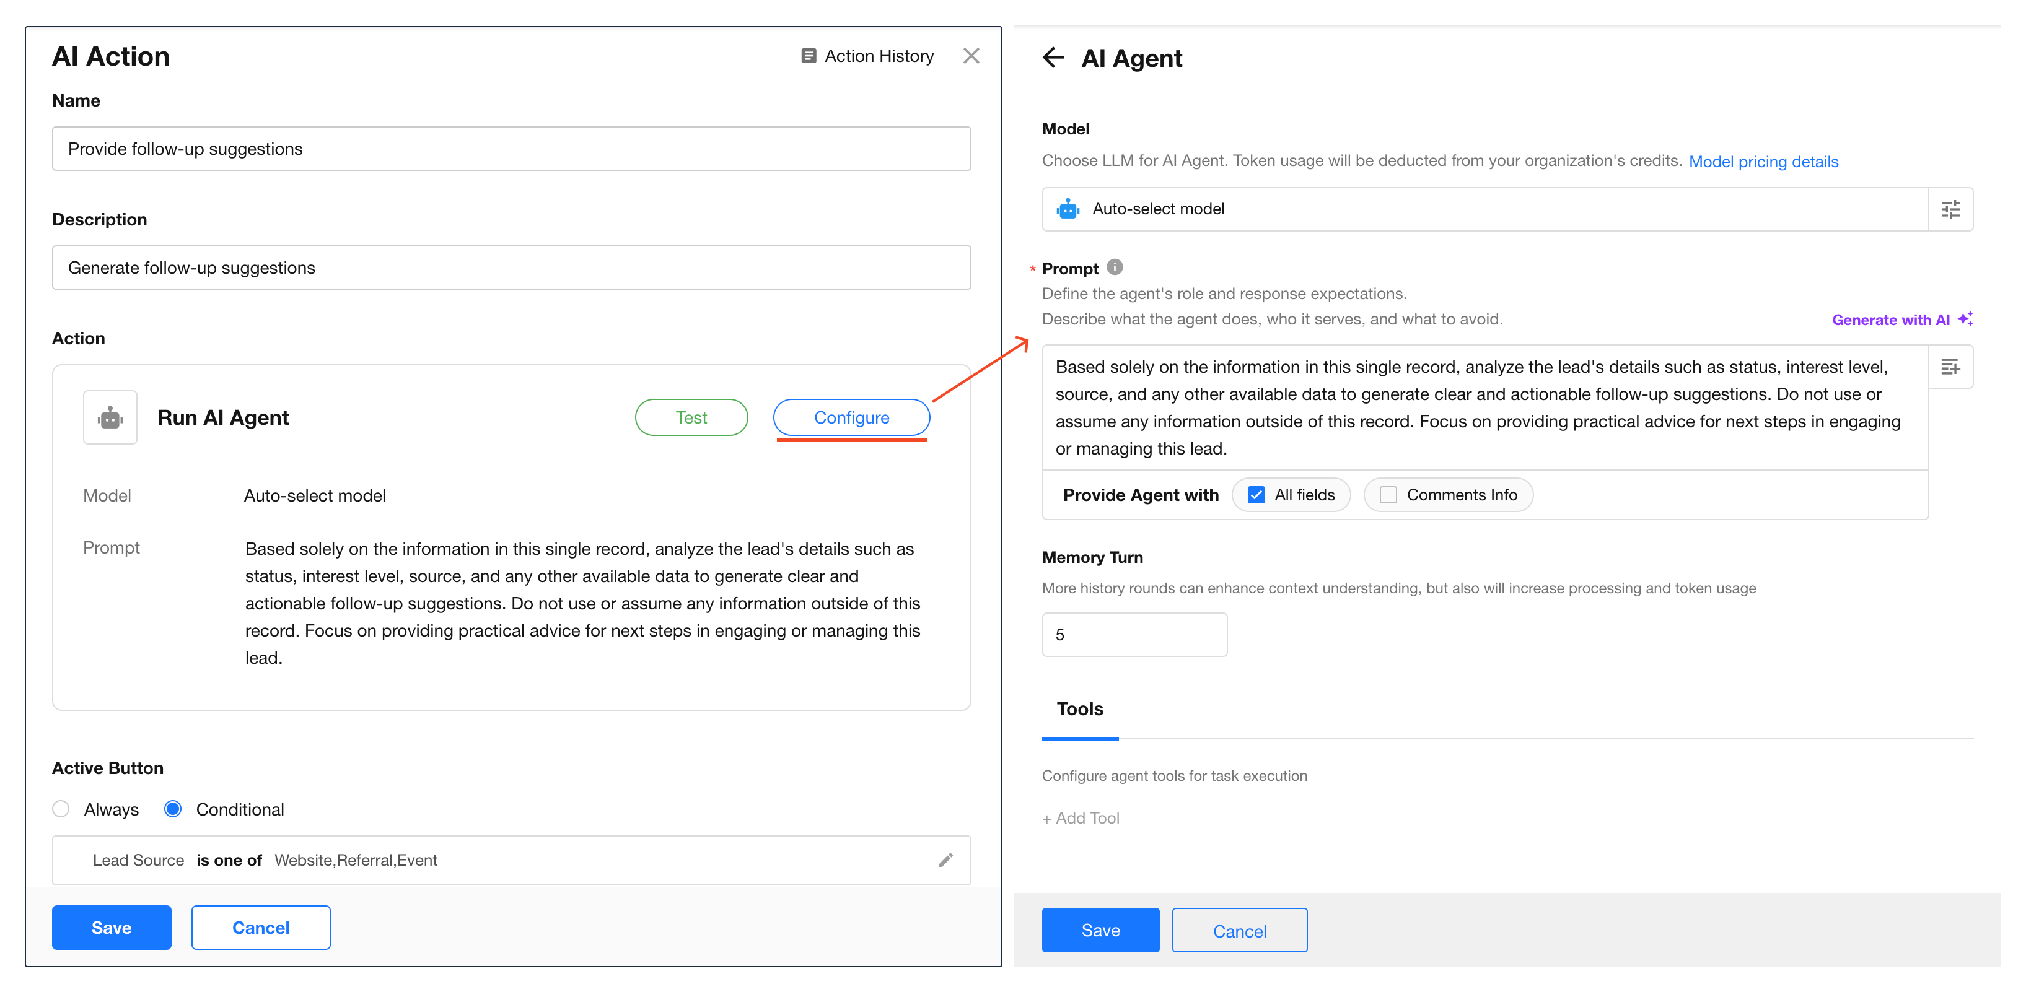Click the Generate with AI sparkle icon
Viewport: 2026px width, 992px height.
click(1965, 318)
